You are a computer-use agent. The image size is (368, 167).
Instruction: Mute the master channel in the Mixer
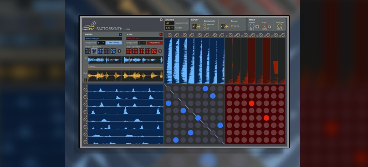[x=257, y=27]
